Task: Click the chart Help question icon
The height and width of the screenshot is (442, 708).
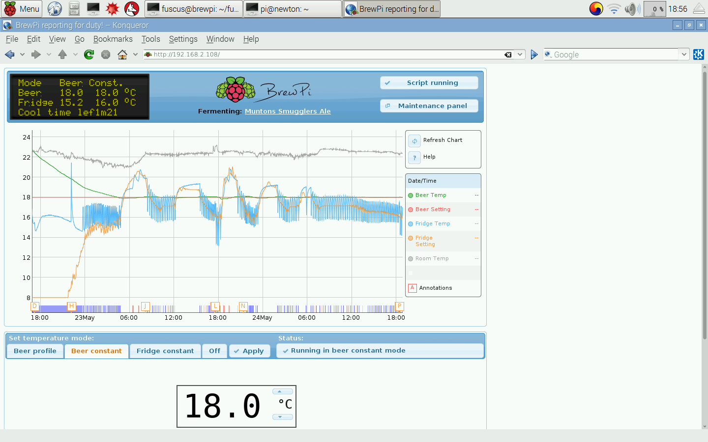Action: (x=414, y=157)
